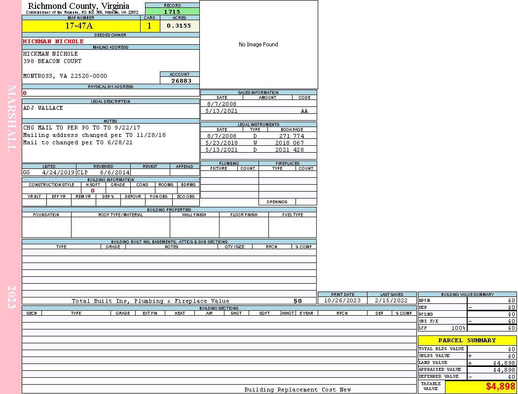518x394 pixels.
Task: Click the MARSHALL label on pink sidebar
Action: click(x=11, y=118)
